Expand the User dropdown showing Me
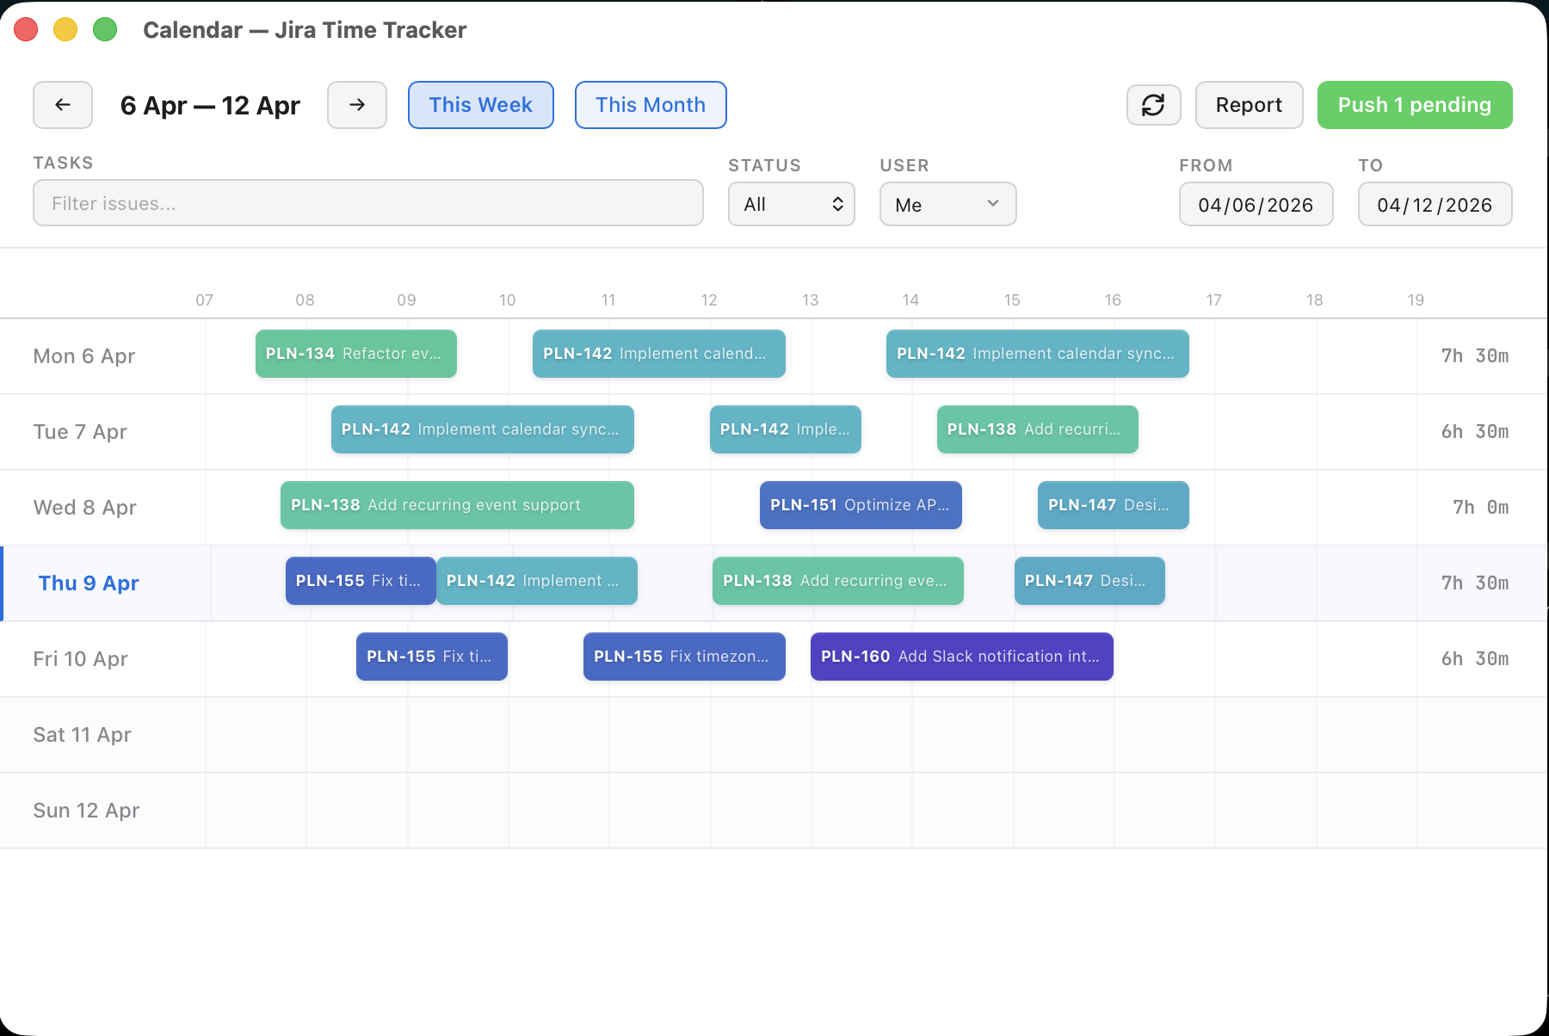The height and width of the screenshot is (1036, 1549). 947,205
